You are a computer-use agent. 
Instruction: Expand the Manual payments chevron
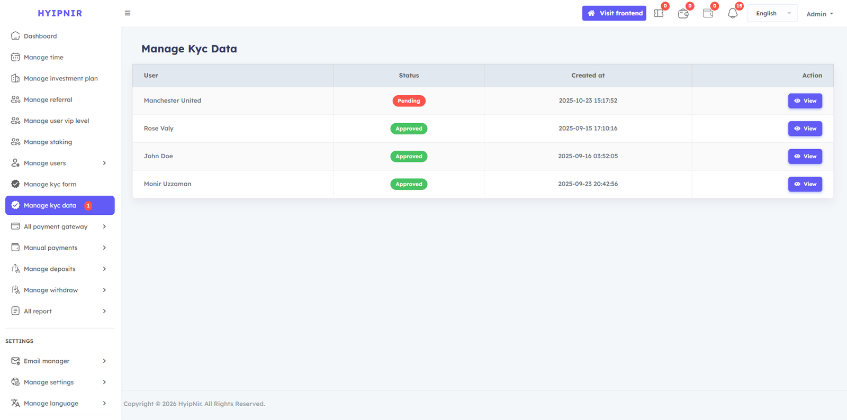point(104,248)
